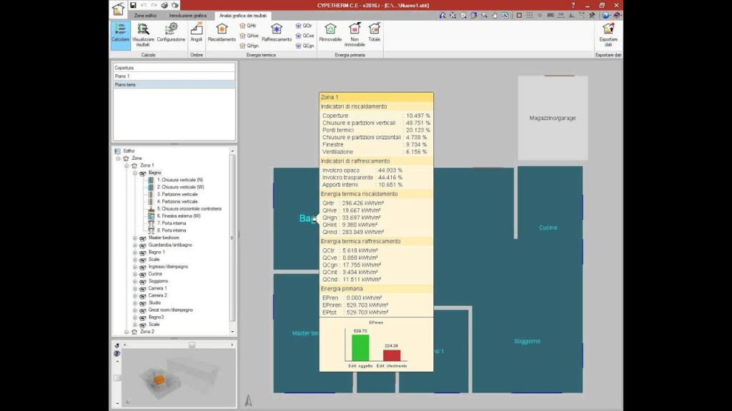Screen dimensions: 732x411
Task: Click the Calcolare button in the ribbon
Action: pyautogui.click(x=120, y=34)
